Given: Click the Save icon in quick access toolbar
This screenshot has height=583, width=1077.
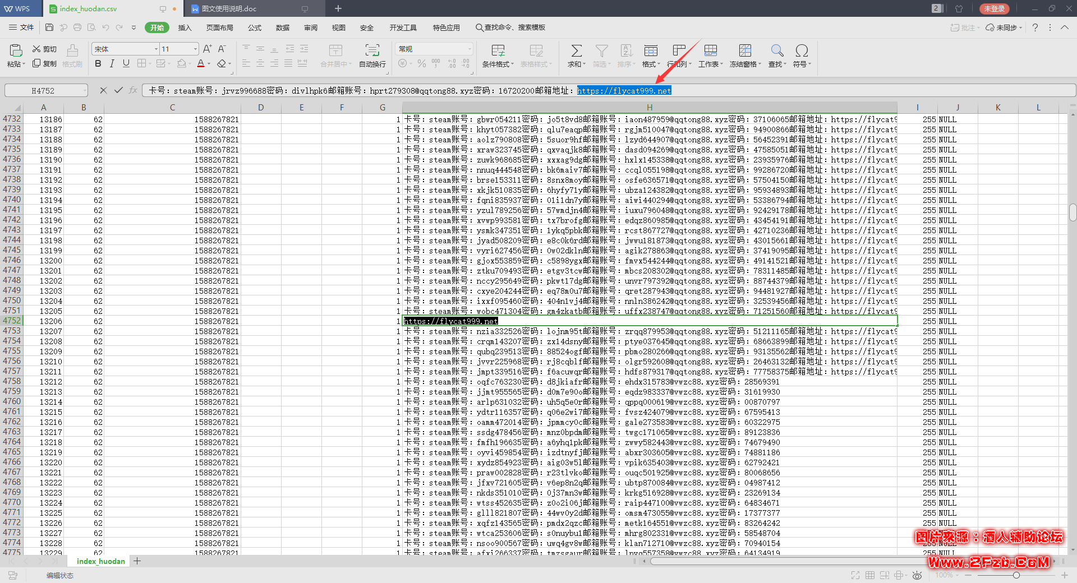Looking at the screenshot, I should click(x=49, y=27).
